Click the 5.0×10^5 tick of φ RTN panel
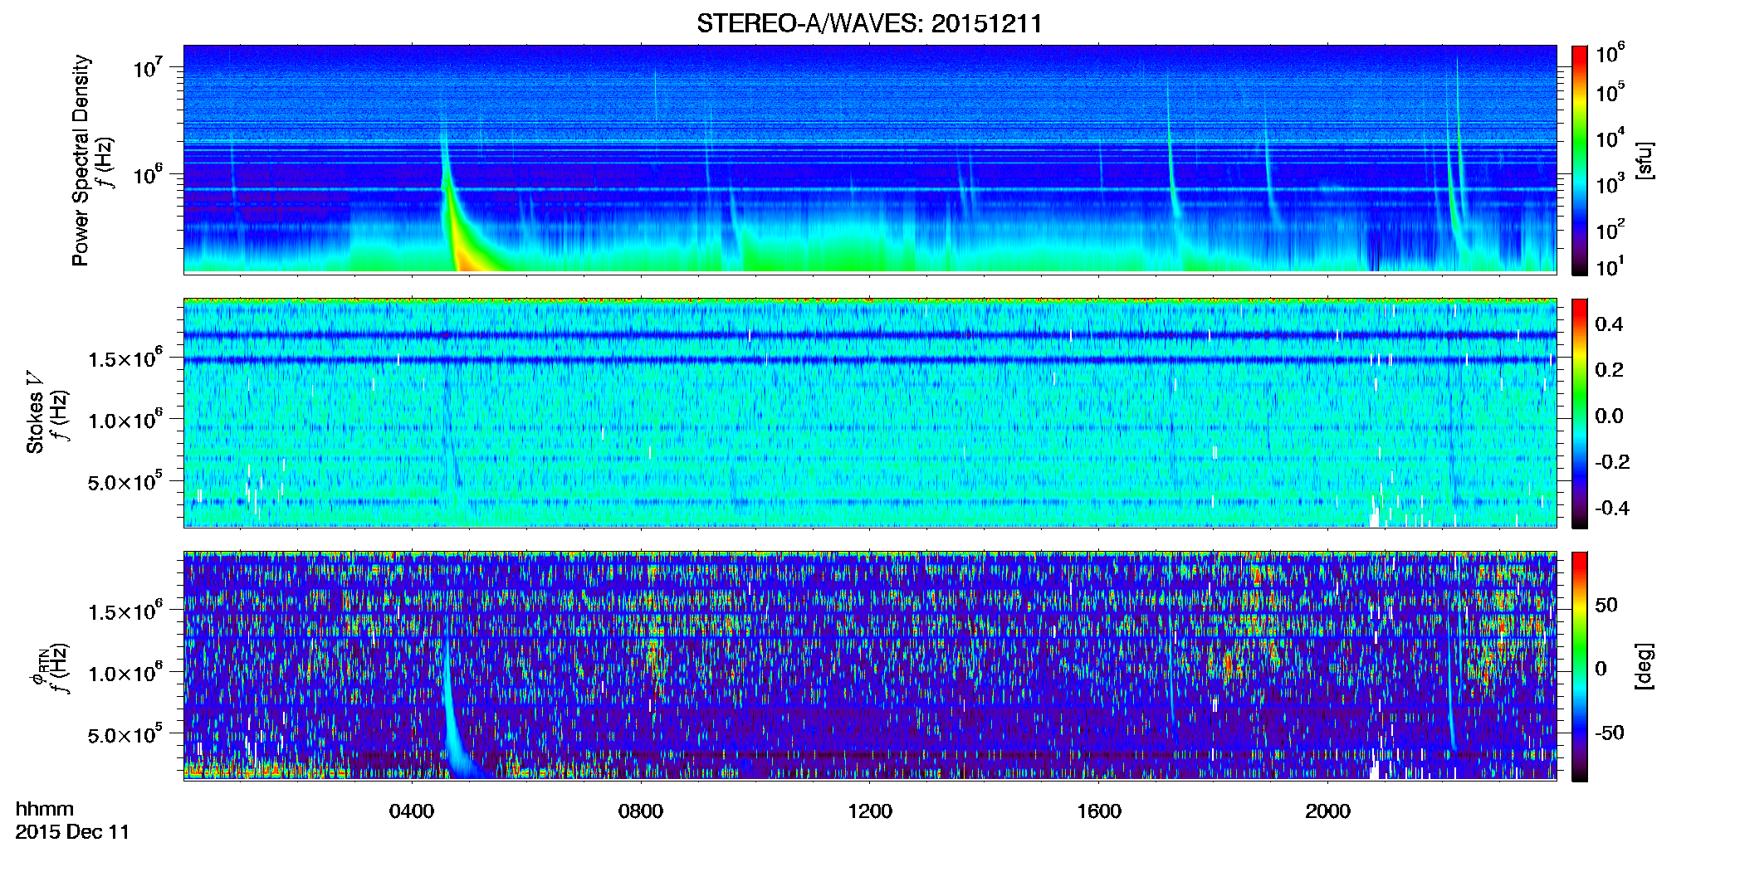The height and width of the screenshot is (896, 1740). click(x=125, y=733)
